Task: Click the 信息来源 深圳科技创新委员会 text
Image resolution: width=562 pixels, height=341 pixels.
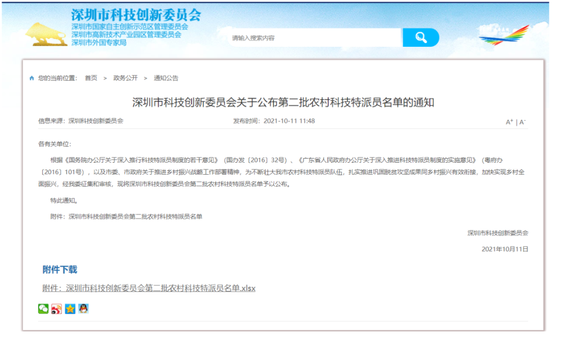Action: coord(81,121)
